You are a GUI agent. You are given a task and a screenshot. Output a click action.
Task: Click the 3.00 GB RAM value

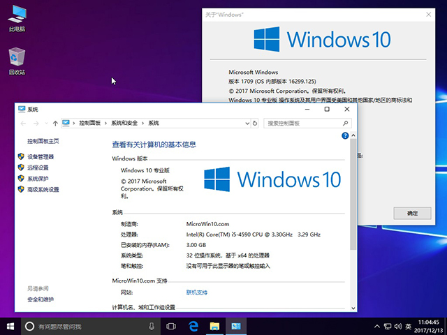tap(196, 245)
